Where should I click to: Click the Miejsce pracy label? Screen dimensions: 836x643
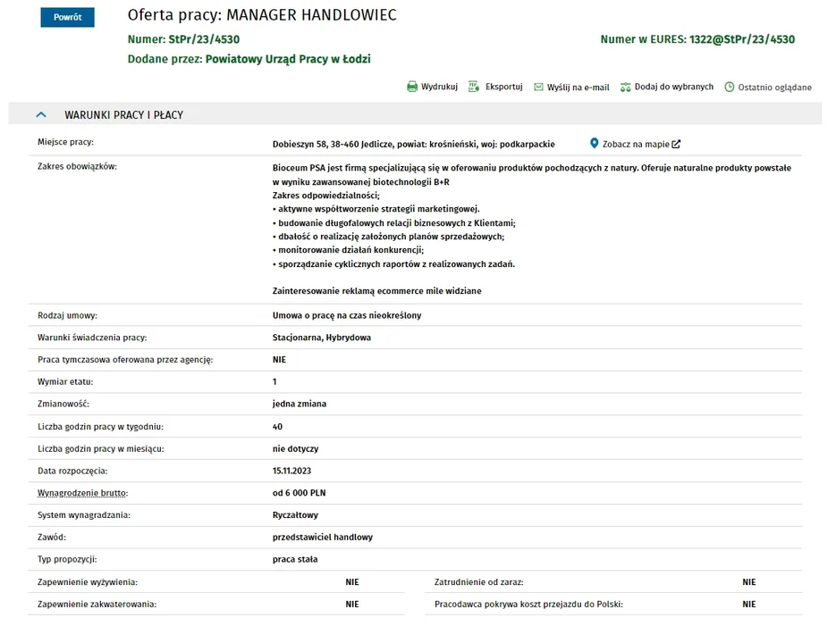[x=65, y=142]
